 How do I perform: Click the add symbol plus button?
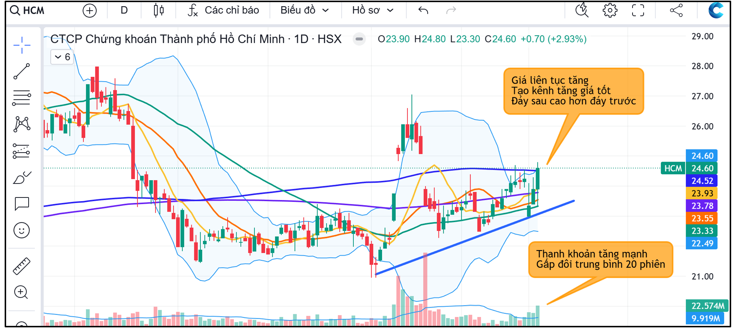[90, 11]
